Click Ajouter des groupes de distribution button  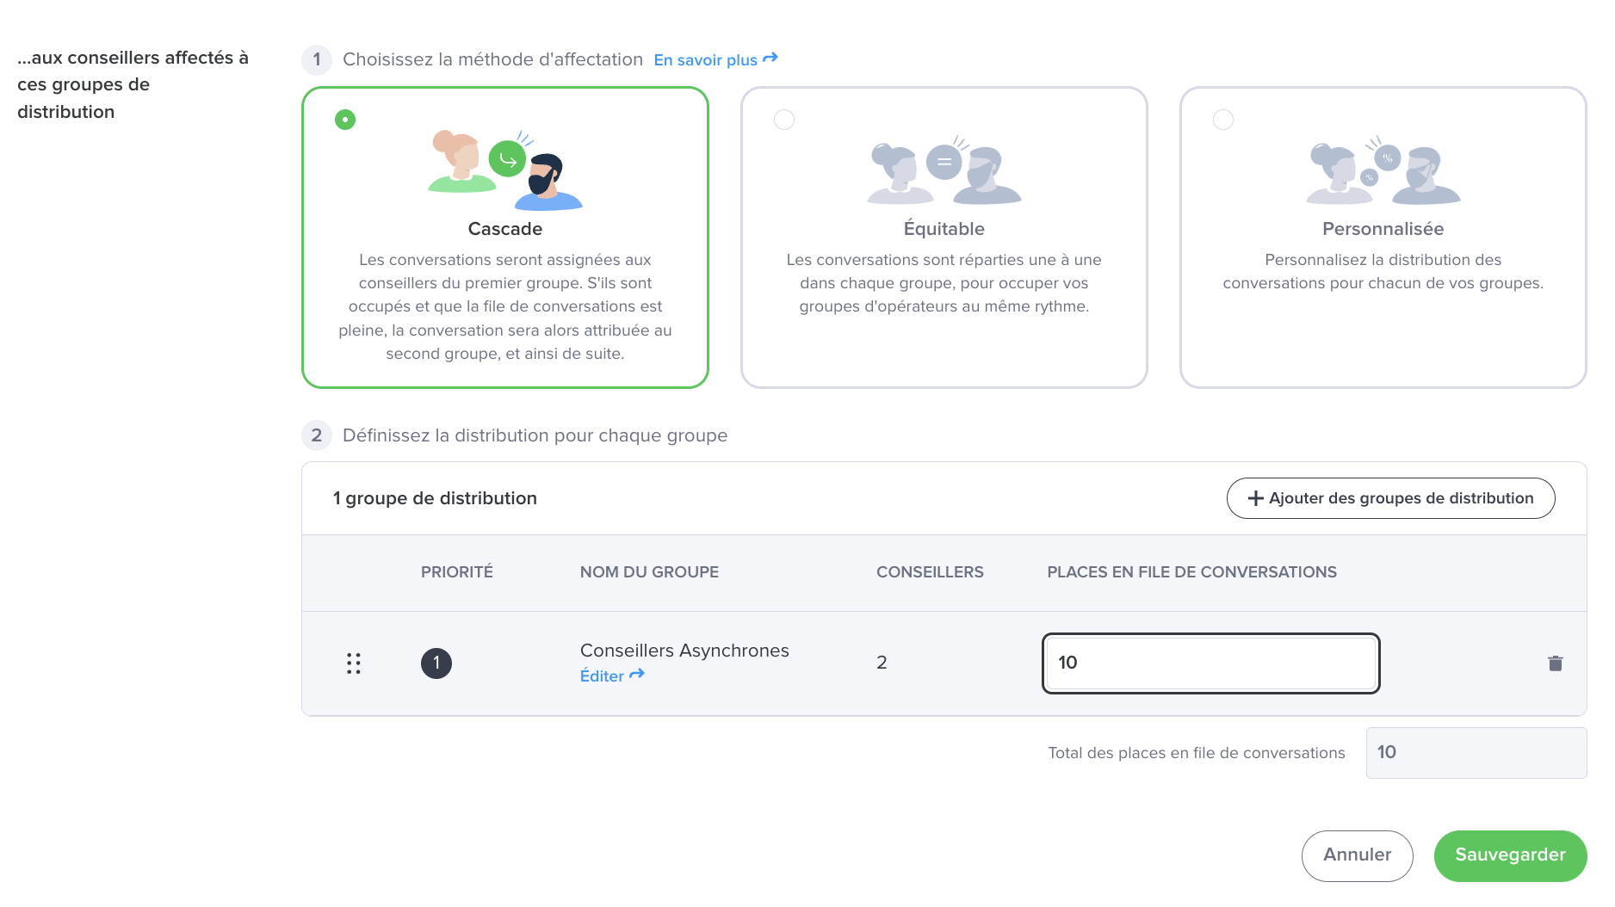1390,498
